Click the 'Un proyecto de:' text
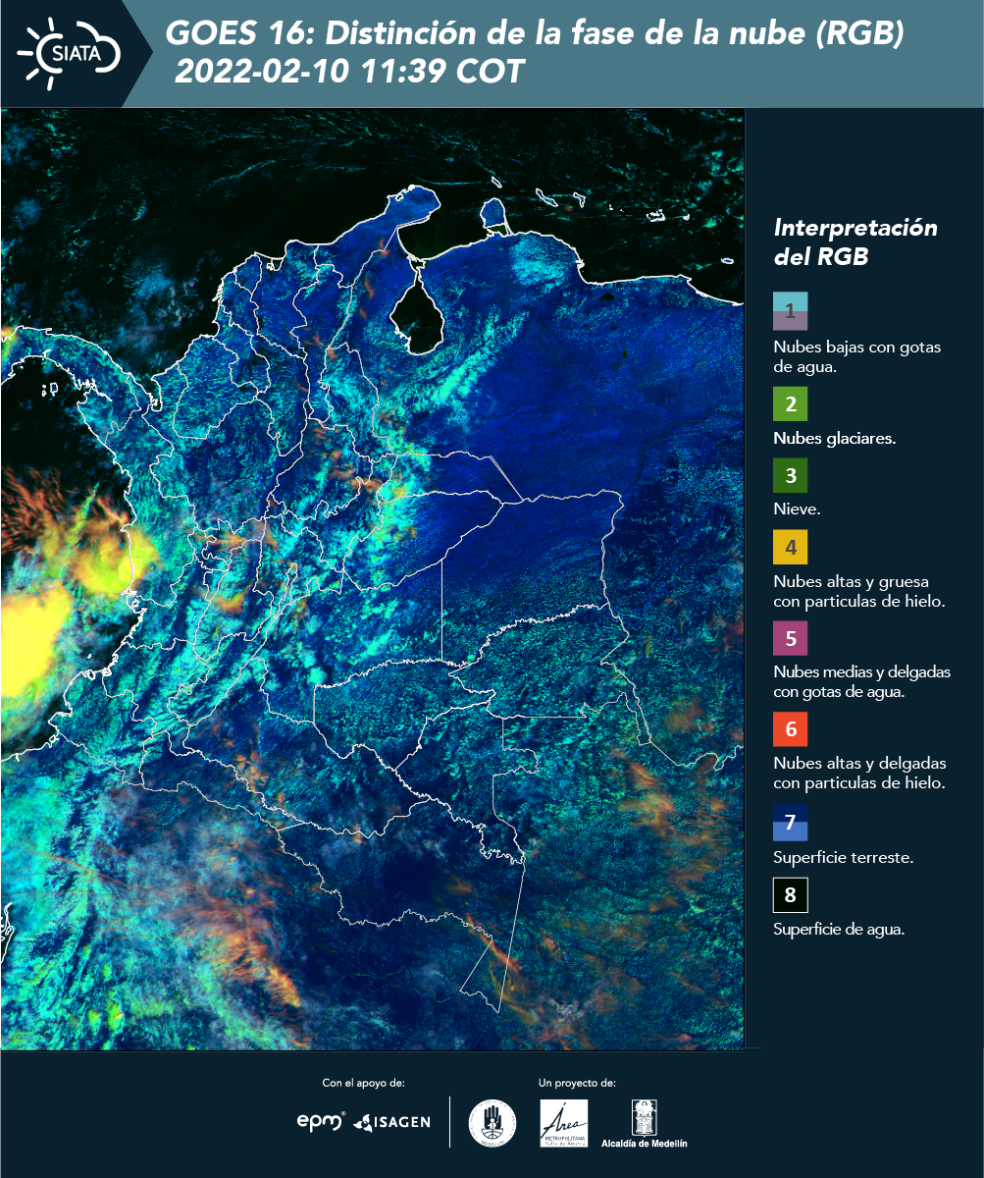The height and width of the screenshot is (1178, 984). (577, 1083)
